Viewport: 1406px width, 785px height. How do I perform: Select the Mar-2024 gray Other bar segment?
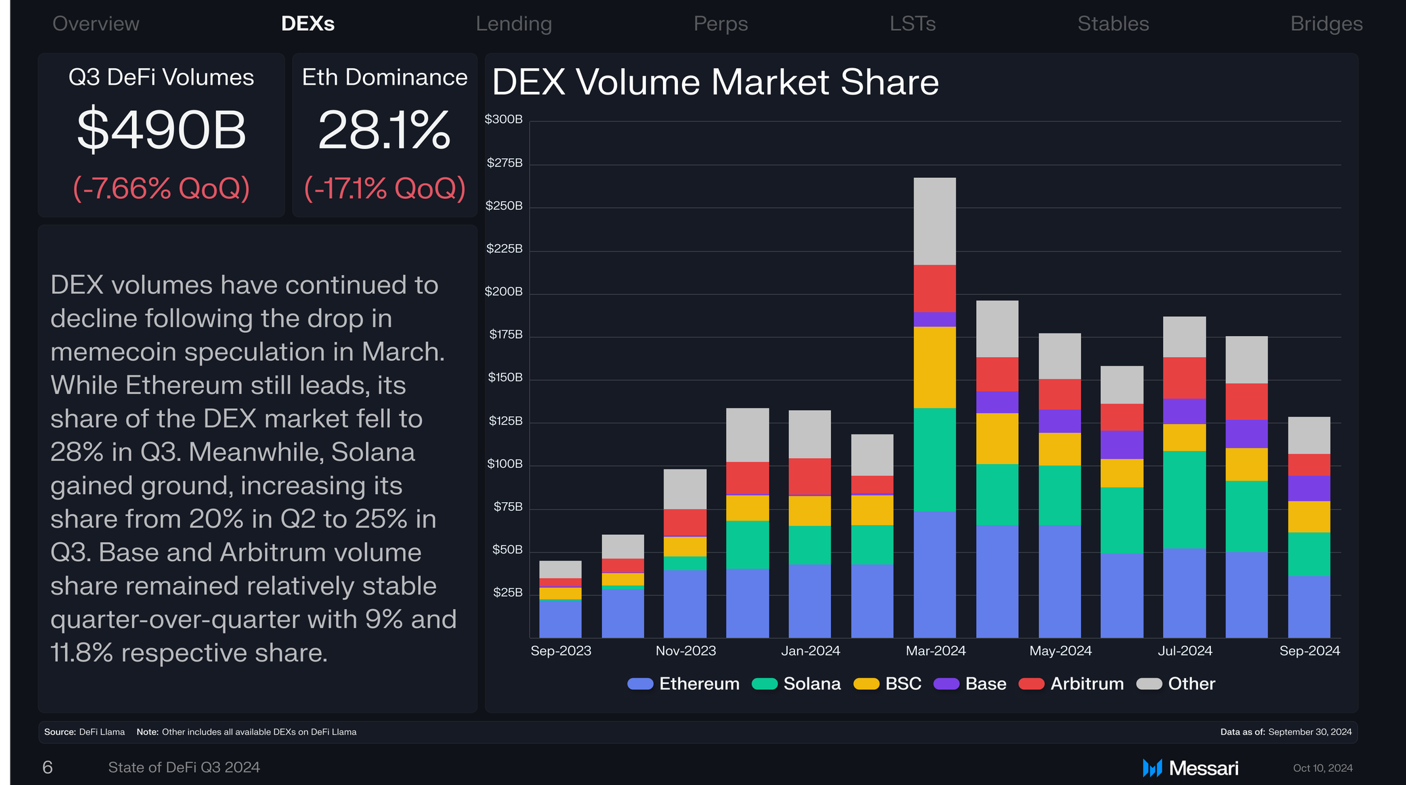(x=935, y=221)
